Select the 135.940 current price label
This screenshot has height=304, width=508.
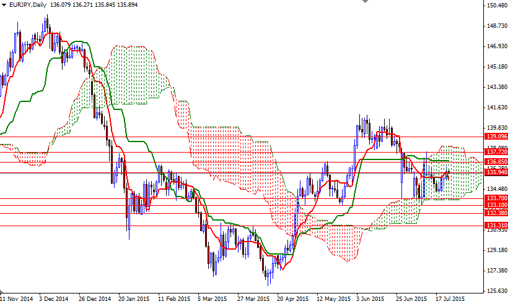click(x=496, y=172)
